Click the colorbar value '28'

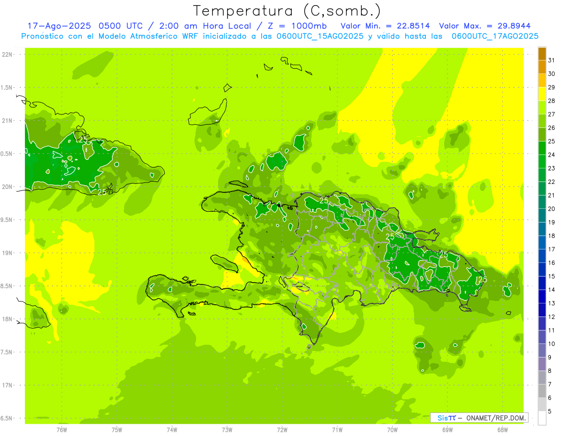coord(552,101)
